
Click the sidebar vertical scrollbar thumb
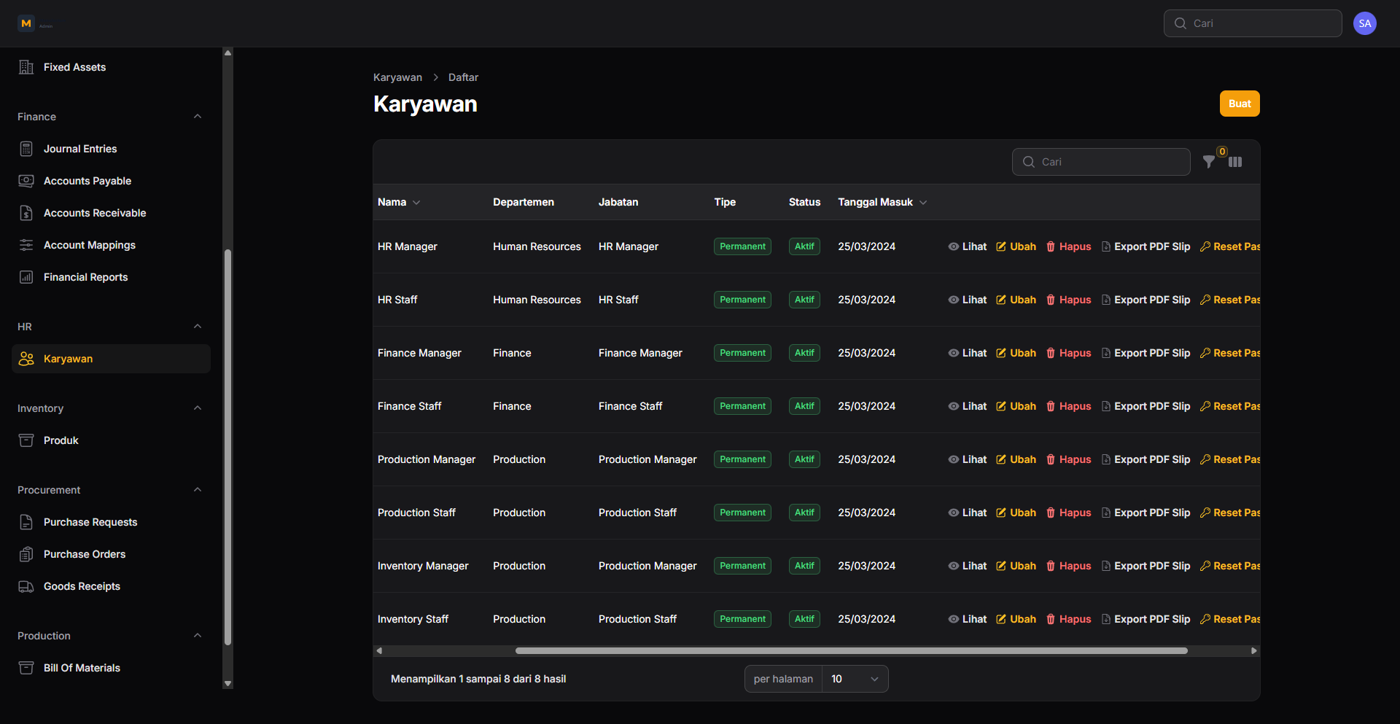pyautogui.click(x=227, y=447)
